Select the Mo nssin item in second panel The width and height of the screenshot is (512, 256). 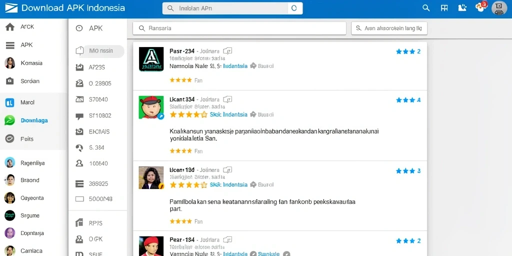pos(100,51)
